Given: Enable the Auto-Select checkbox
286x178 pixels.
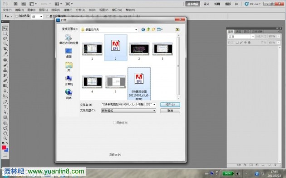Looking at the screenshot, I should (17, 16).
